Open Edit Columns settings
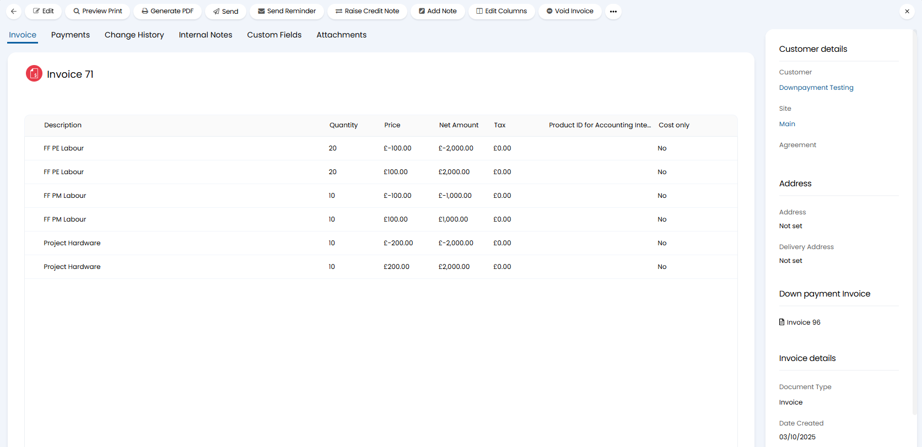Image resolution: width=922 pixels, height=447 pixels. tap(502, 11)
